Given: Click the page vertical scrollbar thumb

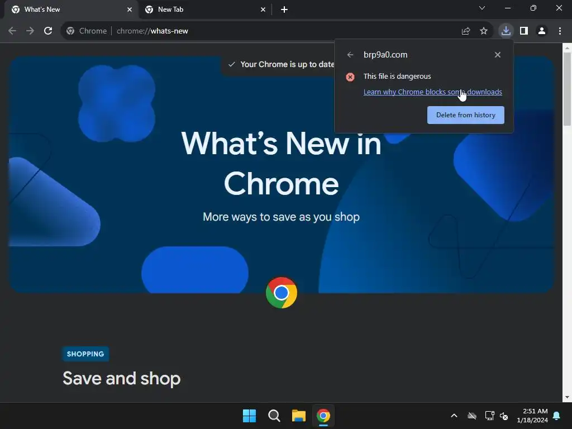Looking at the screenshot, I should pos(567,89).
